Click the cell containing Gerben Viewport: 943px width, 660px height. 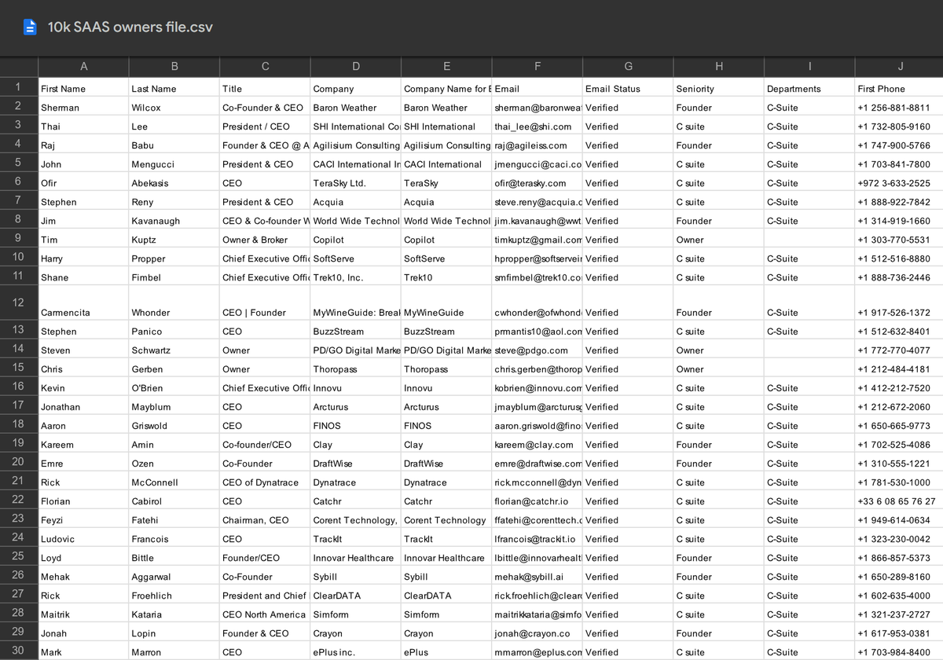tap(174, 368)
